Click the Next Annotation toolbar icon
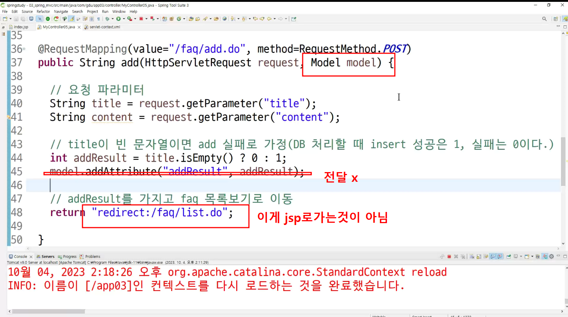The image size is (568, 317). tap(232, 19)
